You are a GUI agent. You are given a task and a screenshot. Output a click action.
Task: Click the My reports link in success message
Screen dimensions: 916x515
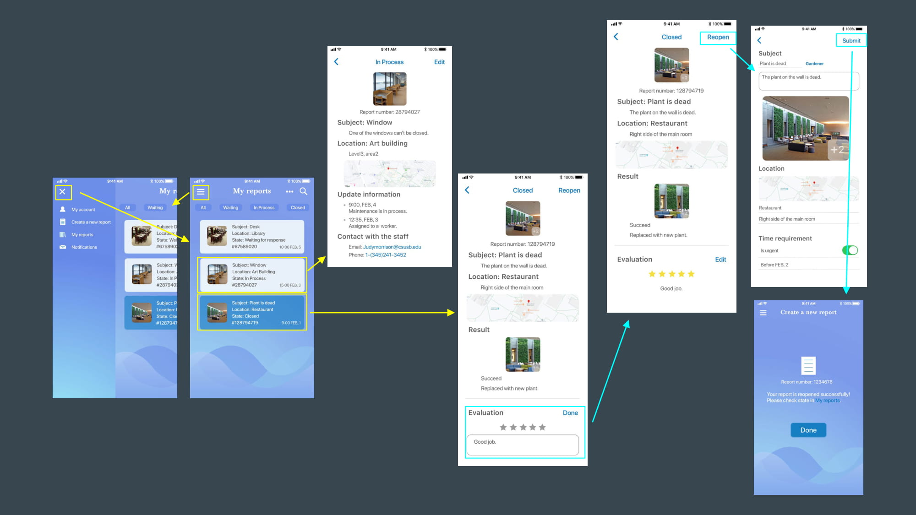tap(827, 401)
